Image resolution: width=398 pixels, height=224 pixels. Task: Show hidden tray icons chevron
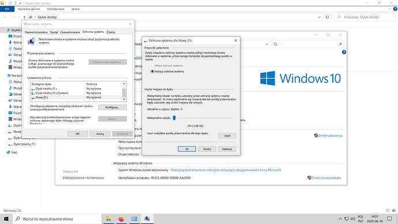click(340, 219)
